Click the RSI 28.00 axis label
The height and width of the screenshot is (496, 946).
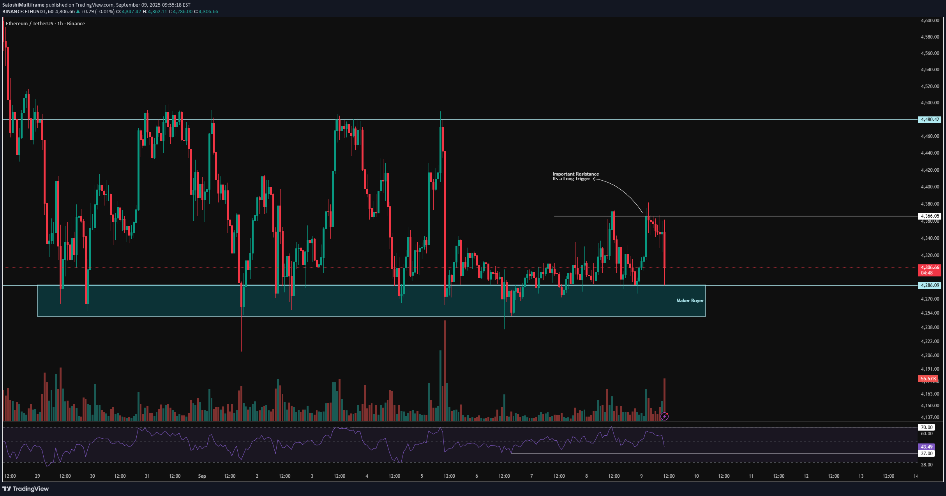(927, 465)
